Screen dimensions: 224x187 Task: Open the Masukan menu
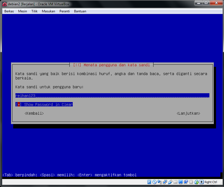(48, 11)
